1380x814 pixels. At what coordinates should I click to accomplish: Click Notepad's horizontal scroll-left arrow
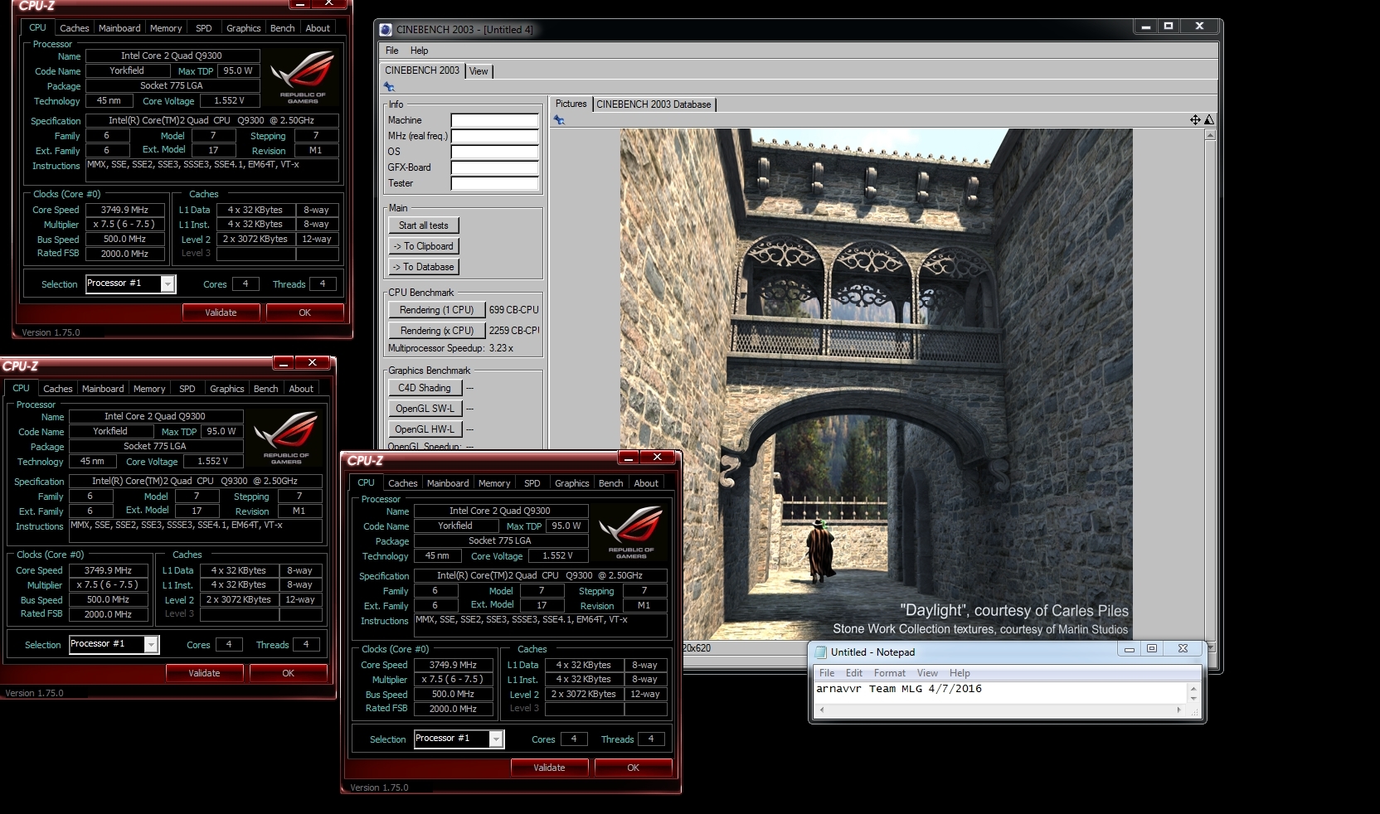[822, 710]
